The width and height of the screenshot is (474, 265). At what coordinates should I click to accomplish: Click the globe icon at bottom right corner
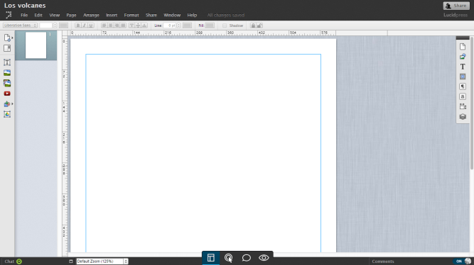[x=468, y=261]
